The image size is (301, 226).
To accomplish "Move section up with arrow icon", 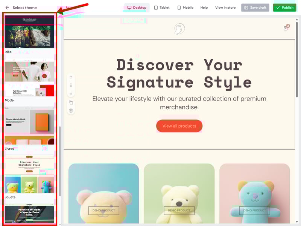I will [x=71, y=77].
